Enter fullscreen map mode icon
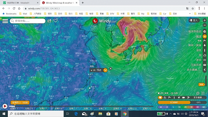Image resolution: width=208 pixels, height=117 pixels. (x=203, y=93)
